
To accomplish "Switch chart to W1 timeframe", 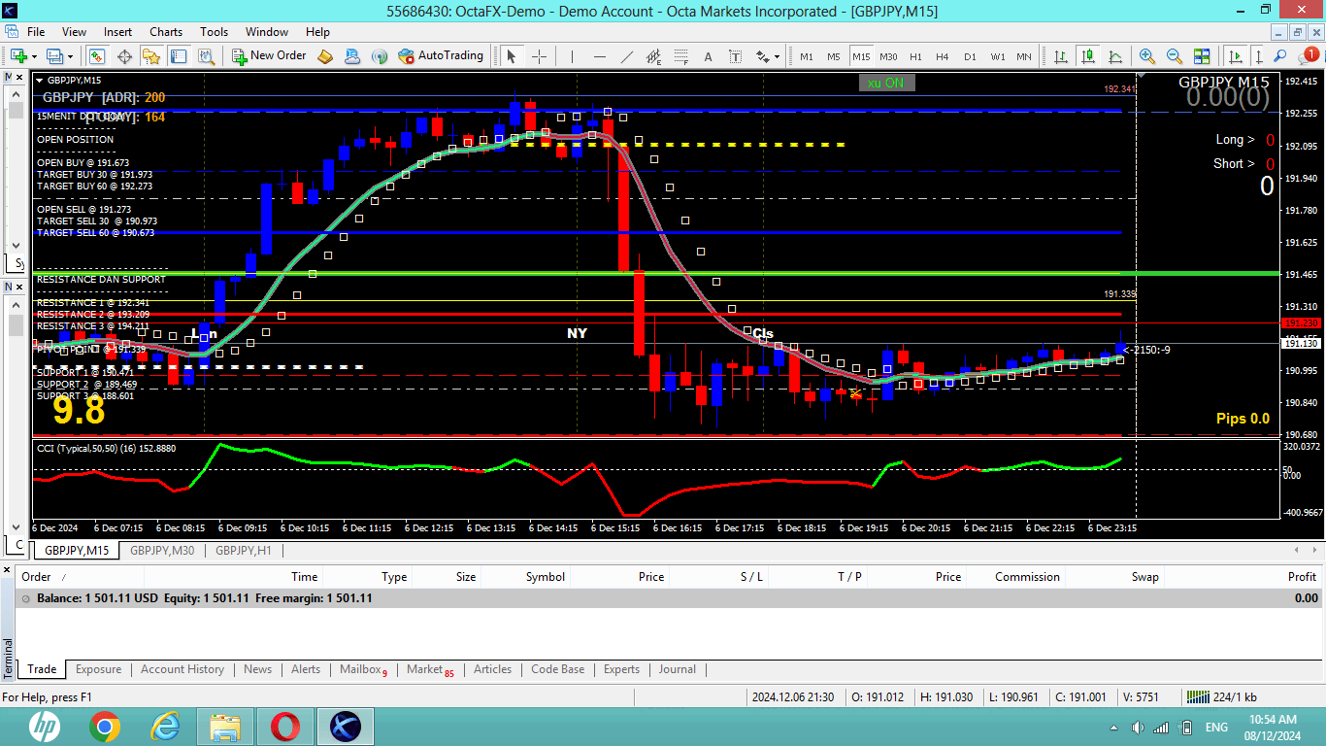I will click(x=998, y=56).
